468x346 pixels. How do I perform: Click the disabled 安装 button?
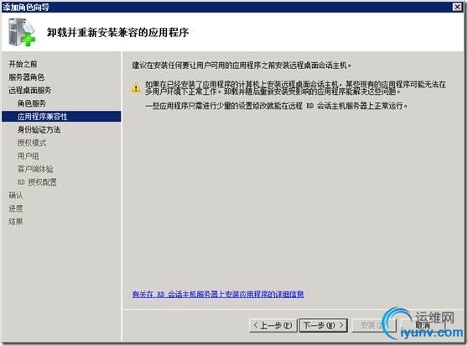[373, 325]
